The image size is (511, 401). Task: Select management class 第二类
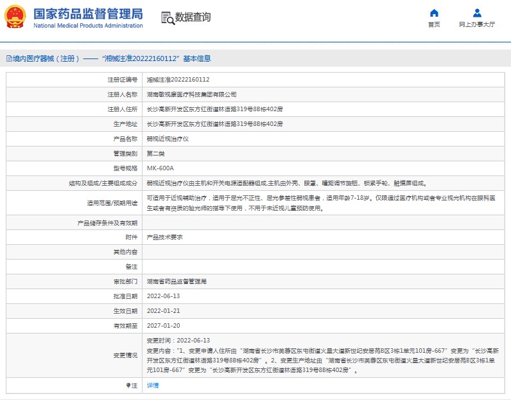pyautogui.click(x=156, y=154)
